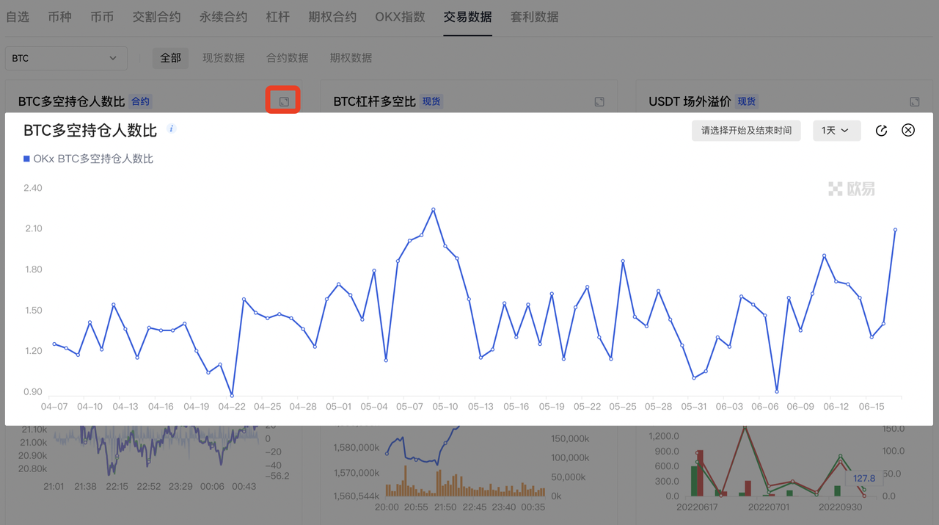The image size is (939, 525).
Task: Click the 现货 badge next to BTC杠杆多空比
Action: coord(431,101)
